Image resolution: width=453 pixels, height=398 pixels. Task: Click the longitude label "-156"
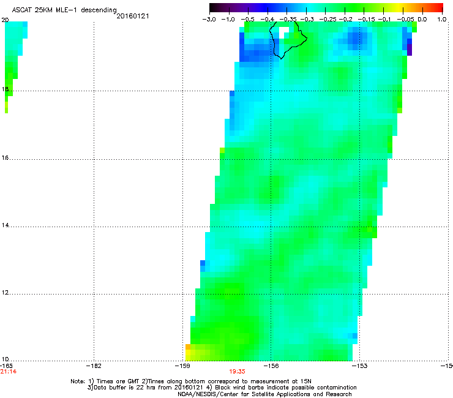(271, 366)
